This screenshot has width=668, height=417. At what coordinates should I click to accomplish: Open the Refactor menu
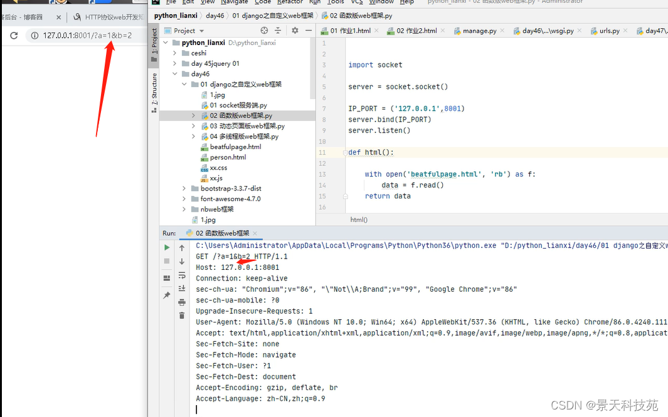pyautogui.click(x=290, y=2)
